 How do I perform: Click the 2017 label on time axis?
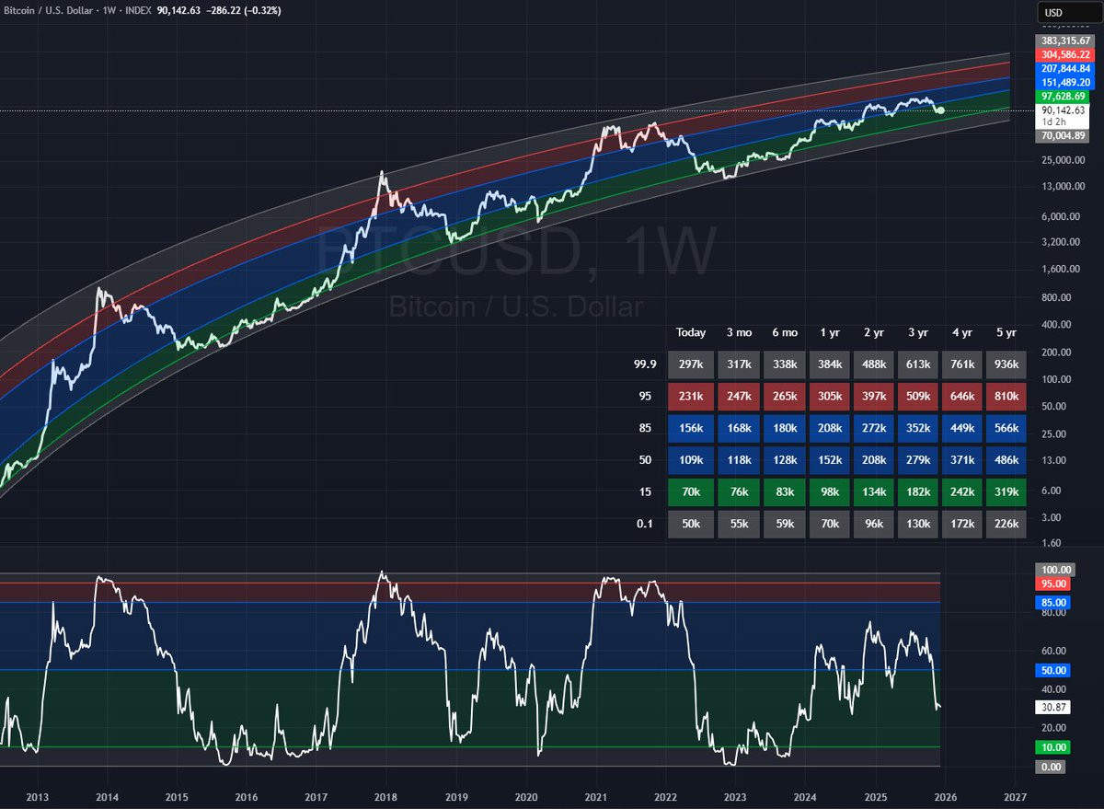316,796
